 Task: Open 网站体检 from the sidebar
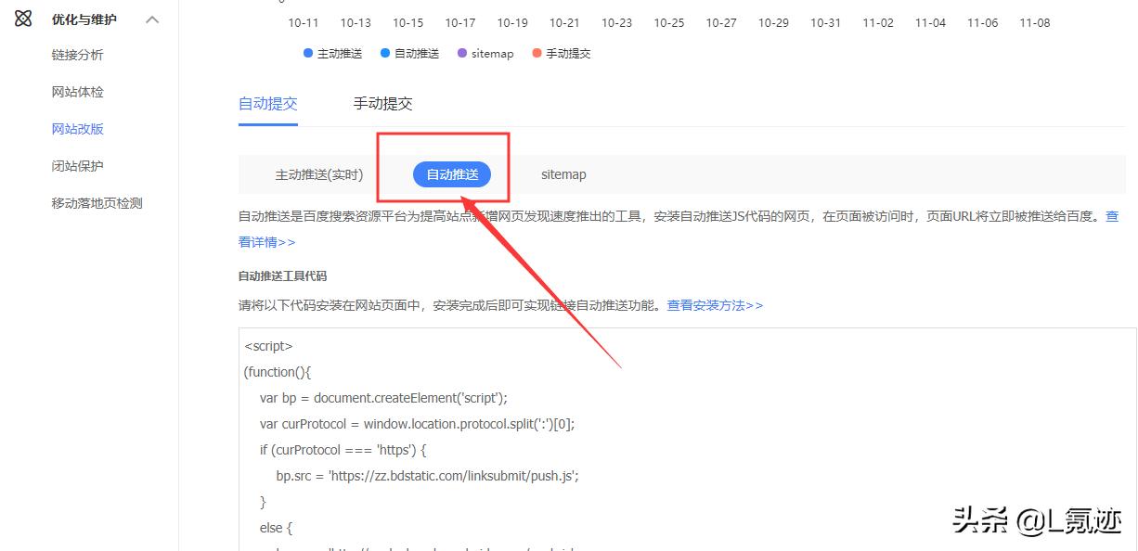(77, 92)
